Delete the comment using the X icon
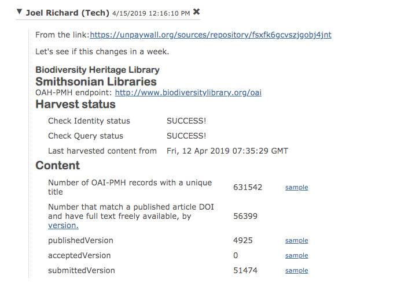The image size is (412, 298). [196, 12]
